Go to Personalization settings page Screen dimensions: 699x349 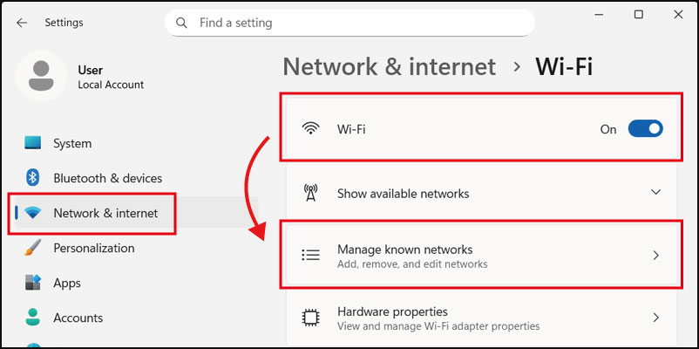[x=93, y=248]
